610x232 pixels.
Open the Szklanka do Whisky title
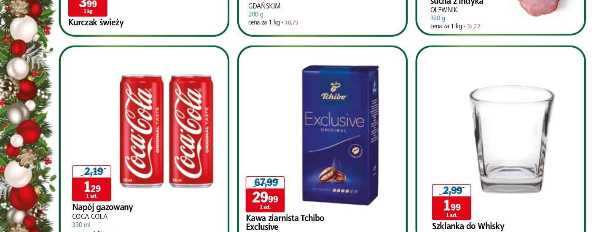tap(468, 226)
